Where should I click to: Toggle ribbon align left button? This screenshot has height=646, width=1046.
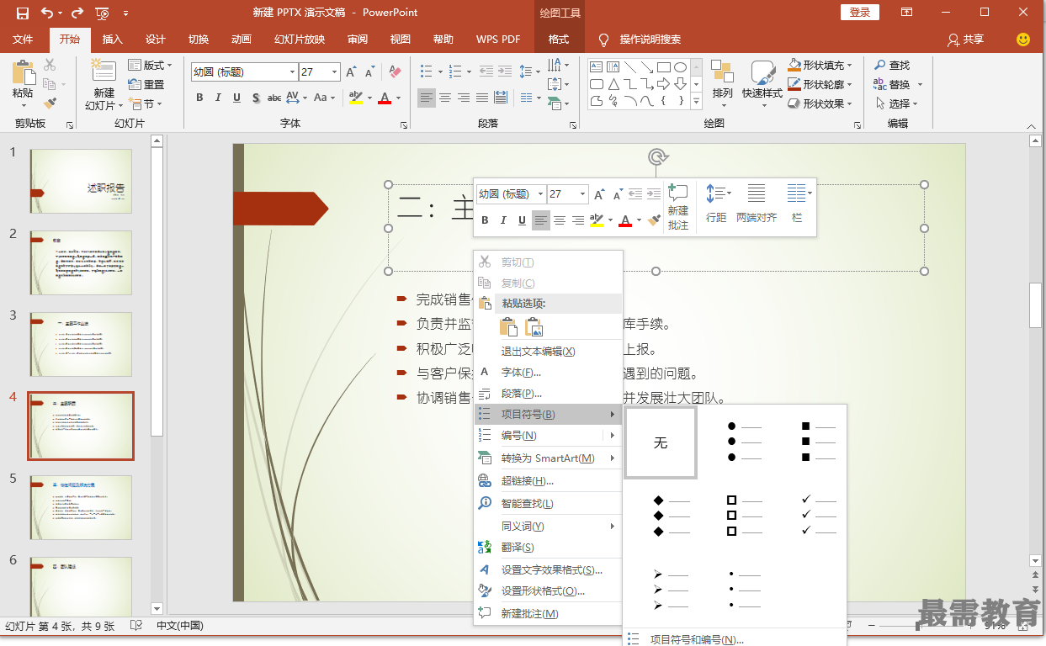(427, 98)
